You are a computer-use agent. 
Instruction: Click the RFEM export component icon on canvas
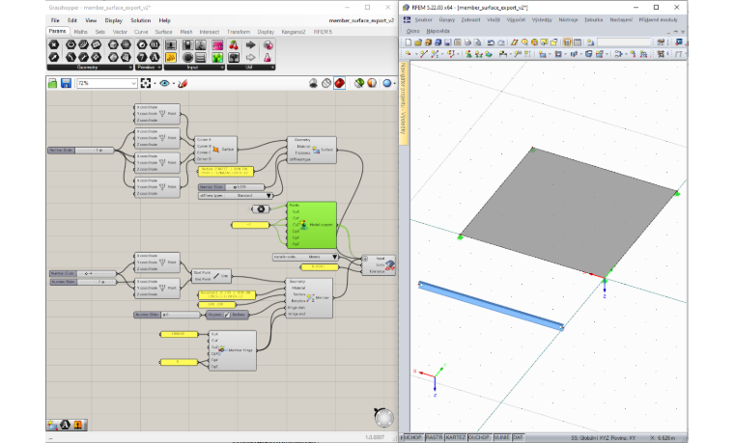[389, 265]
